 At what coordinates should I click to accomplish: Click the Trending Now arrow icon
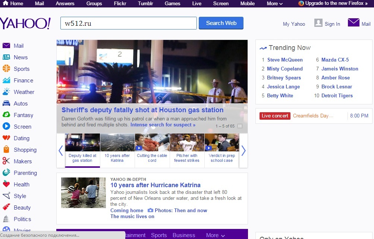click(263, 48)
